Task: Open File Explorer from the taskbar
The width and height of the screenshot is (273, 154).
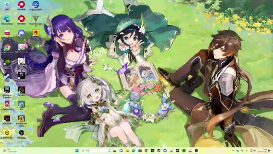Action: (x=128, y=151)
